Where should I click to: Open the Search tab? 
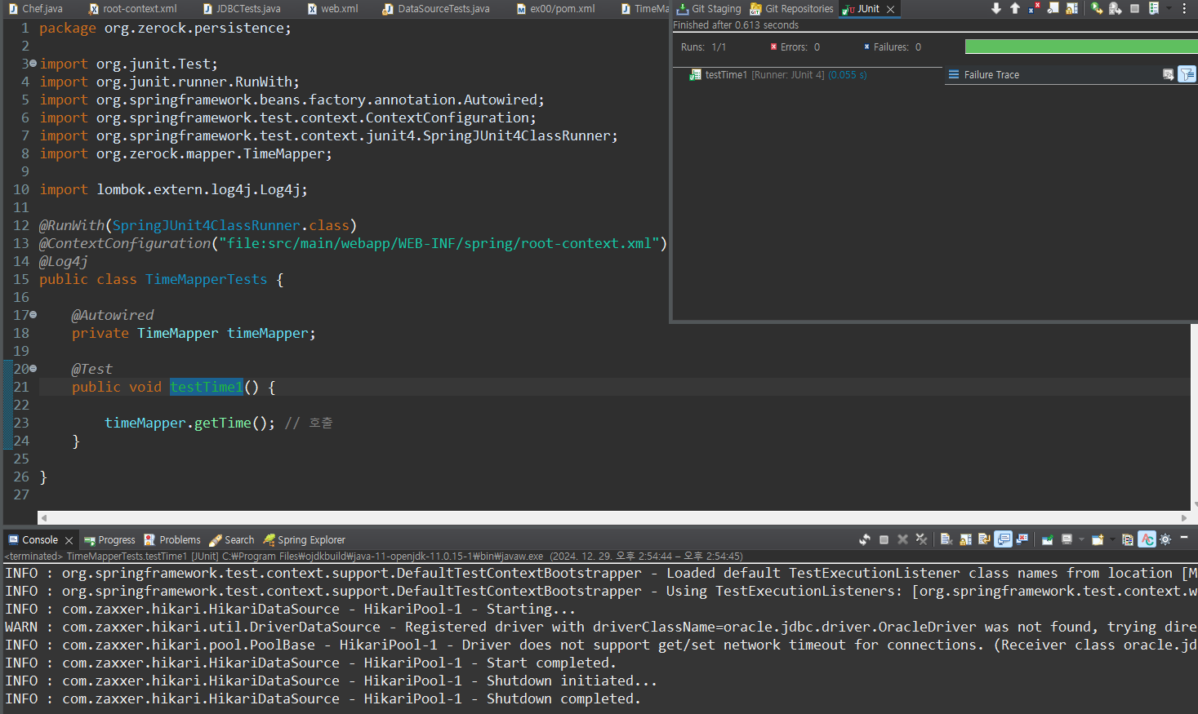[232, 540]
